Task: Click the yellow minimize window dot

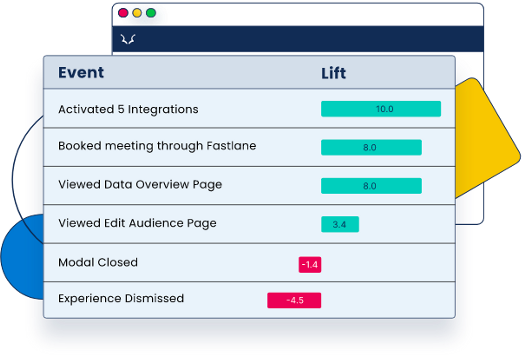Action: (x=137, y=13)
